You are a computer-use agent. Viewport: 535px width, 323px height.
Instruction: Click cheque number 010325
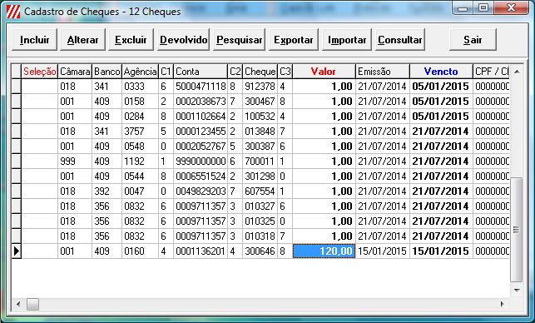[260, 221]
